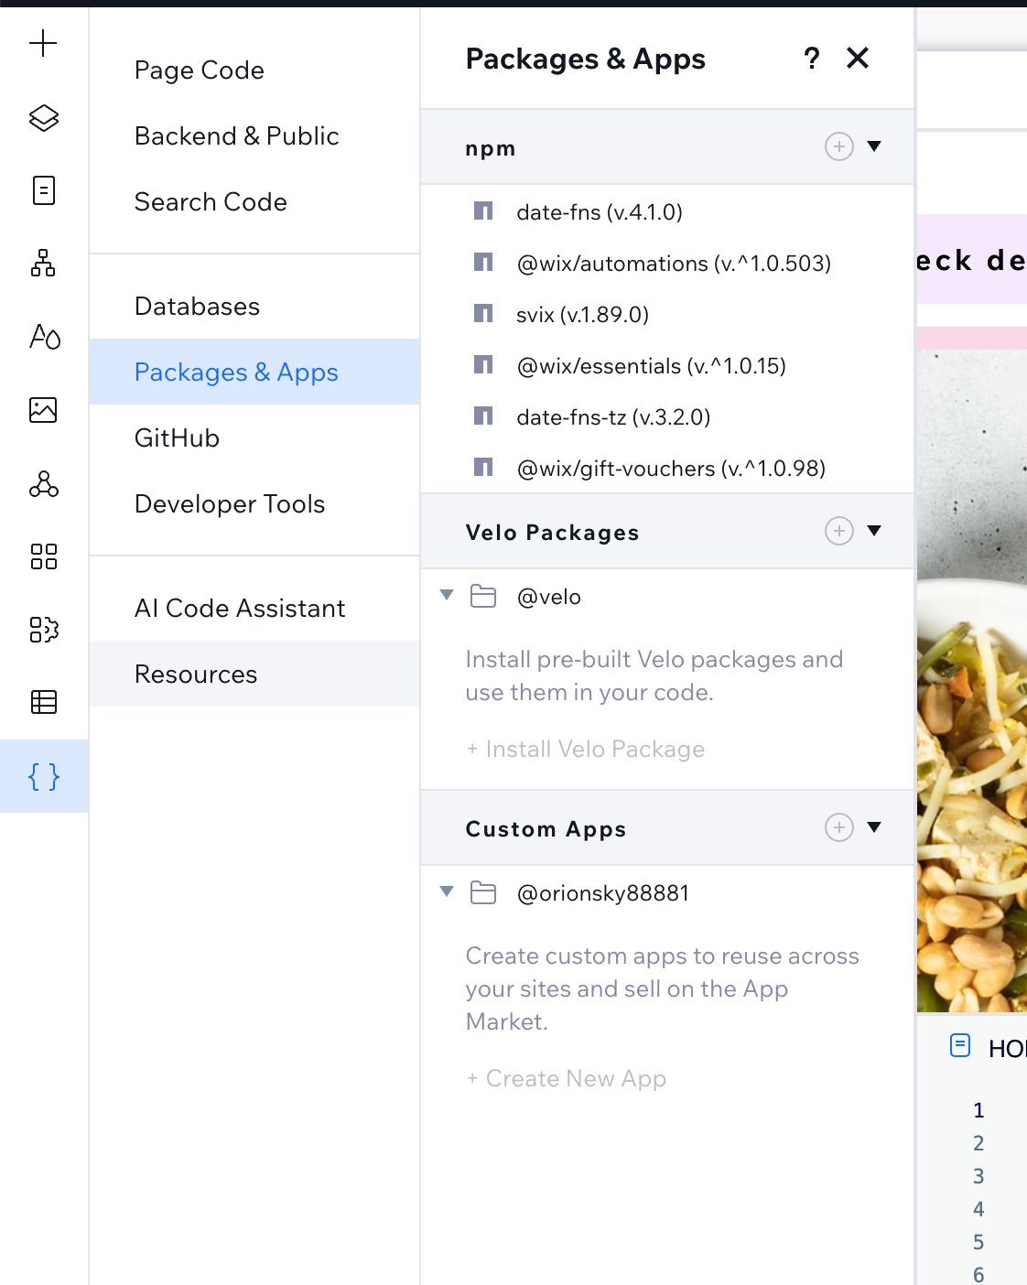Screen dimensions: 1027x1285
Task: Open the GitHub section
Action: pos(254,438)
